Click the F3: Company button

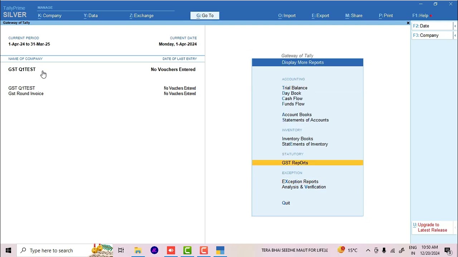(x=432, y=35)
